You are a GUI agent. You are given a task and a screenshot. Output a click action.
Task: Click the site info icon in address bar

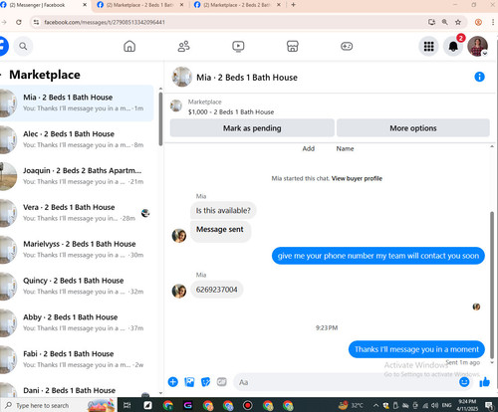tap(36, 22)
